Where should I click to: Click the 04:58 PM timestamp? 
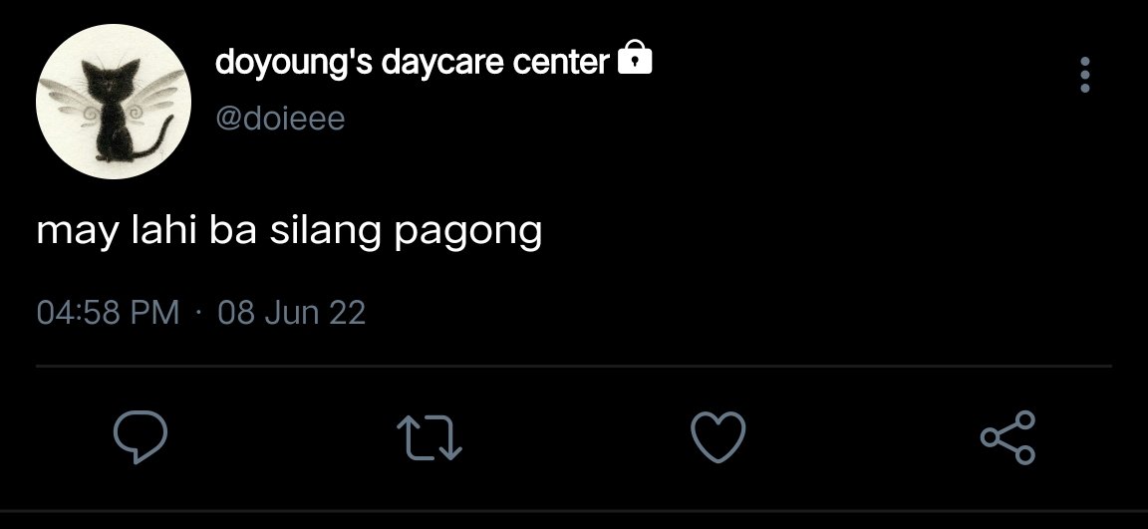[108, 313]
